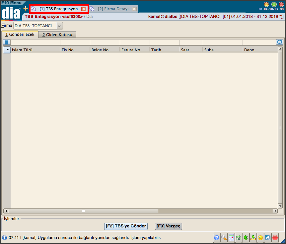286x244 pixels.
Task: Open the blue question-mark help icon
Action: pos(217,238)
